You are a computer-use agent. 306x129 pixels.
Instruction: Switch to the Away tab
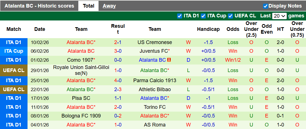pos(109,6)
